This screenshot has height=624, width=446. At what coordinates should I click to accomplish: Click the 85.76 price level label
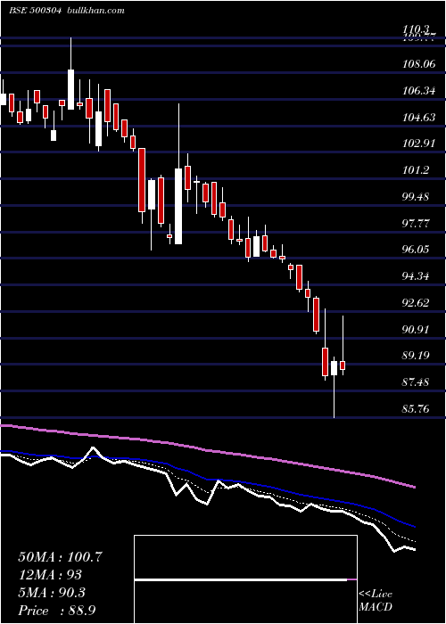(417, 408)
